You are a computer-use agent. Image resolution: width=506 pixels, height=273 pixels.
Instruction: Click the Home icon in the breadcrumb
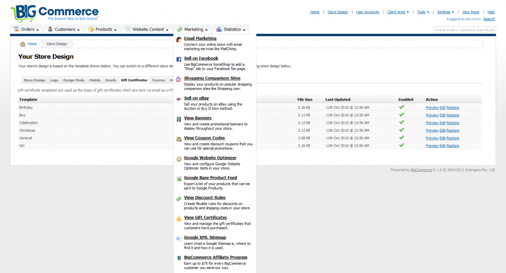click(23, 44)
